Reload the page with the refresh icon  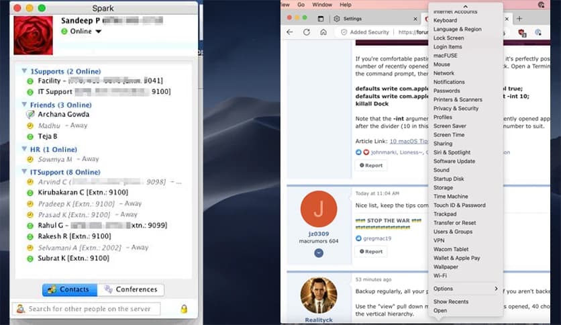coord(307,32)
